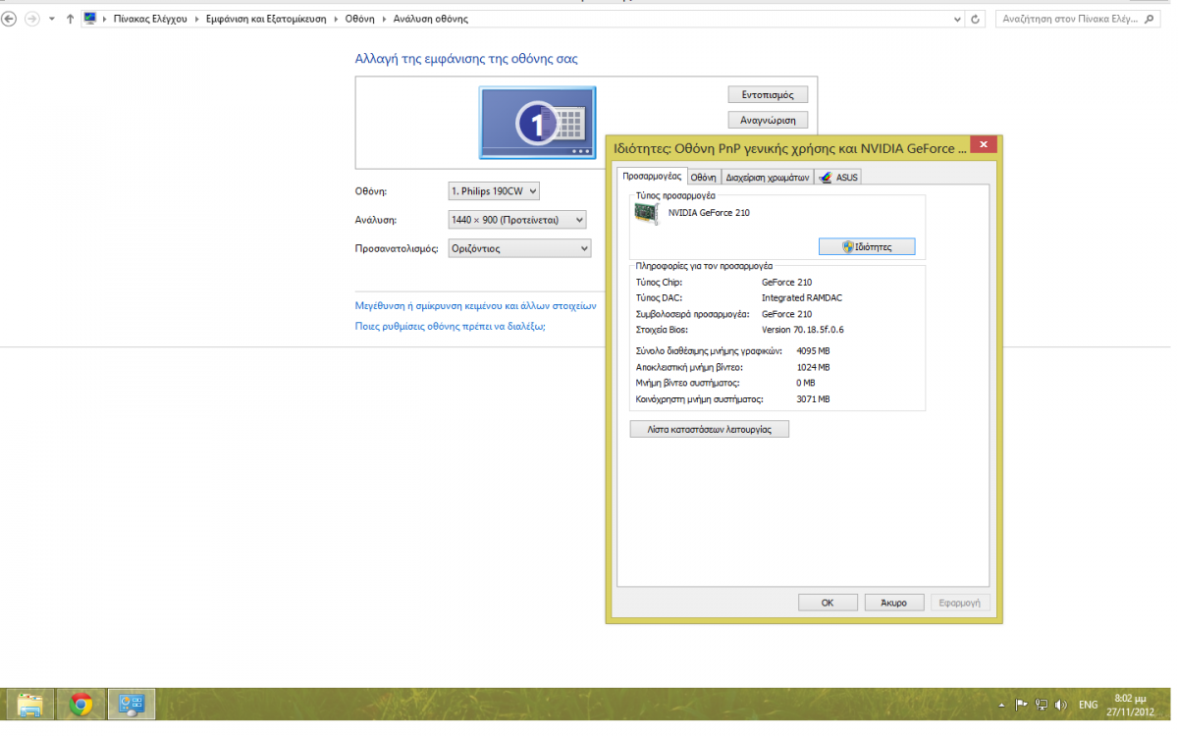
Task: Open Google Chrome from taskbar
Action: [80, 704]
